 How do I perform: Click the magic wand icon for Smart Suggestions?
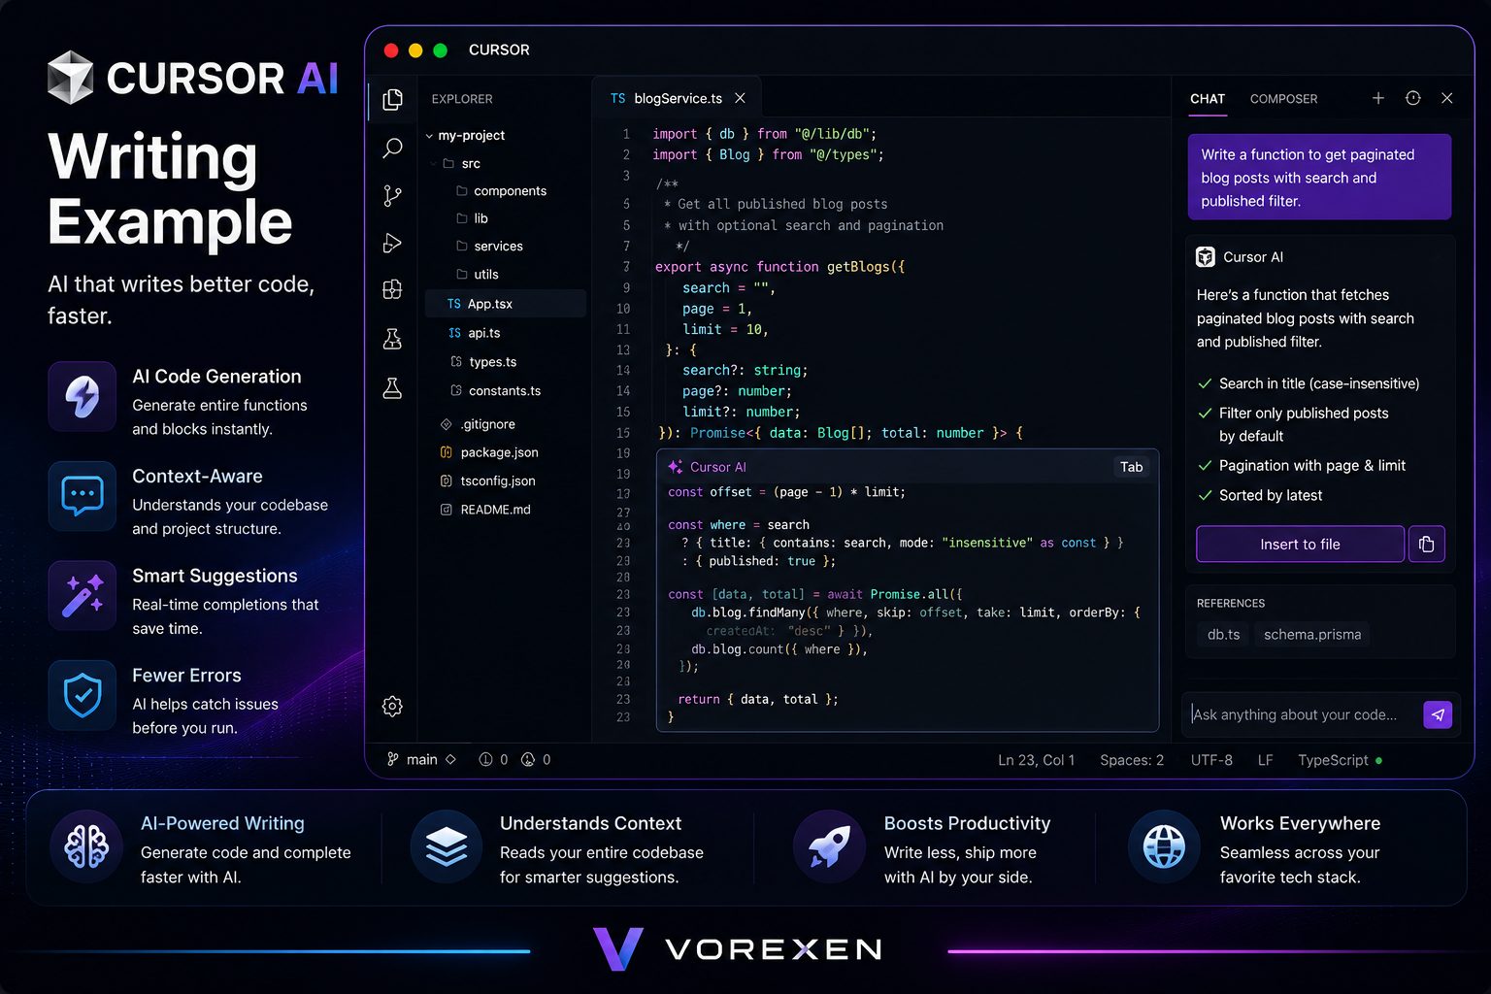point(83,596)
